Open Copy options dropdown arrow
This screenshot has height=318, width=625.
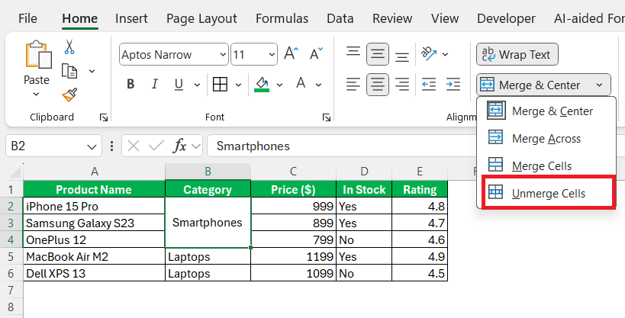92,72
